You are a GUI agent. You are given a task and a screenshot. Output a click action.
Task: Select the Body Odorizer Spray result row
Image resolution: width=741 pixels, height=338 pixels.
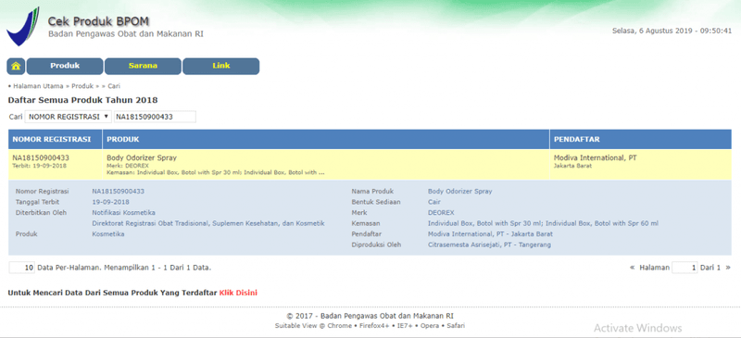[x=370, y=165]
